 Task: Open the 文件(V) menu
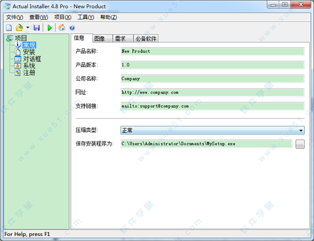[x=14, y=17]
